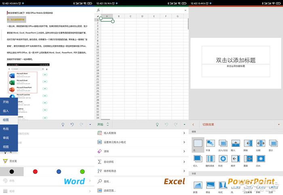This screenshot has width=283, height=195.
Task: Expand the 清除 row chevron
Action: (184, 151)
